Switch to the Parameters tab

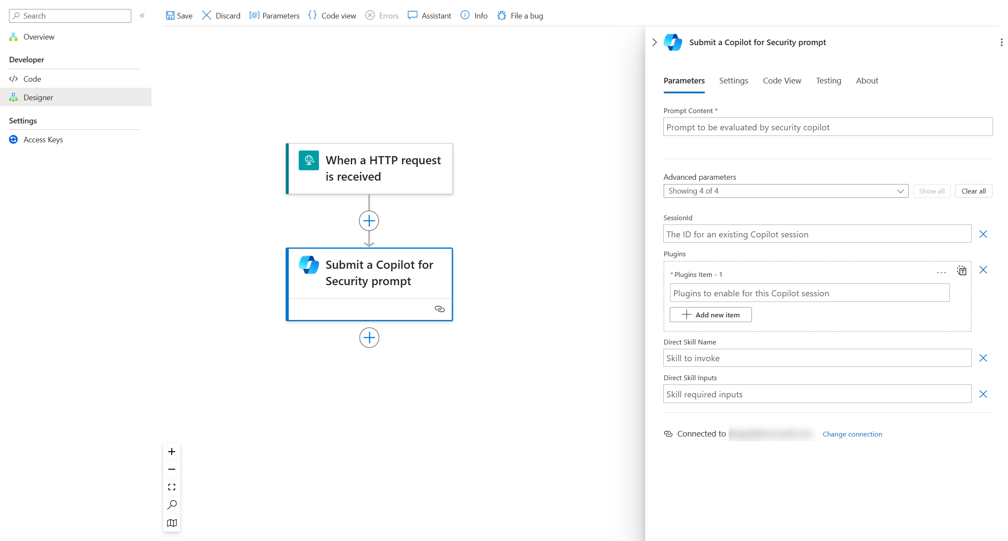point(684,81)
